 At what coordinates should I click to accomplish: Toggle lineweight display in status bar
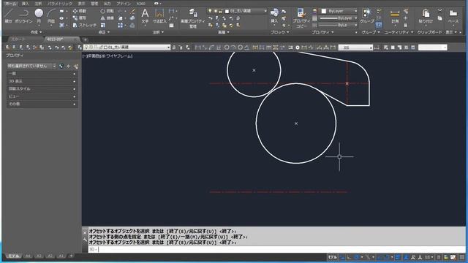[x=398, y=257]
